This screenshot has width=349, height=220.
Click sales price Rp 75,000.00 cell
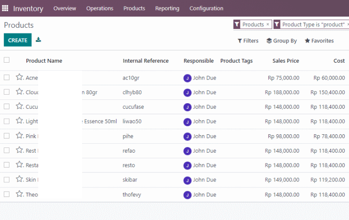(283, 78)
